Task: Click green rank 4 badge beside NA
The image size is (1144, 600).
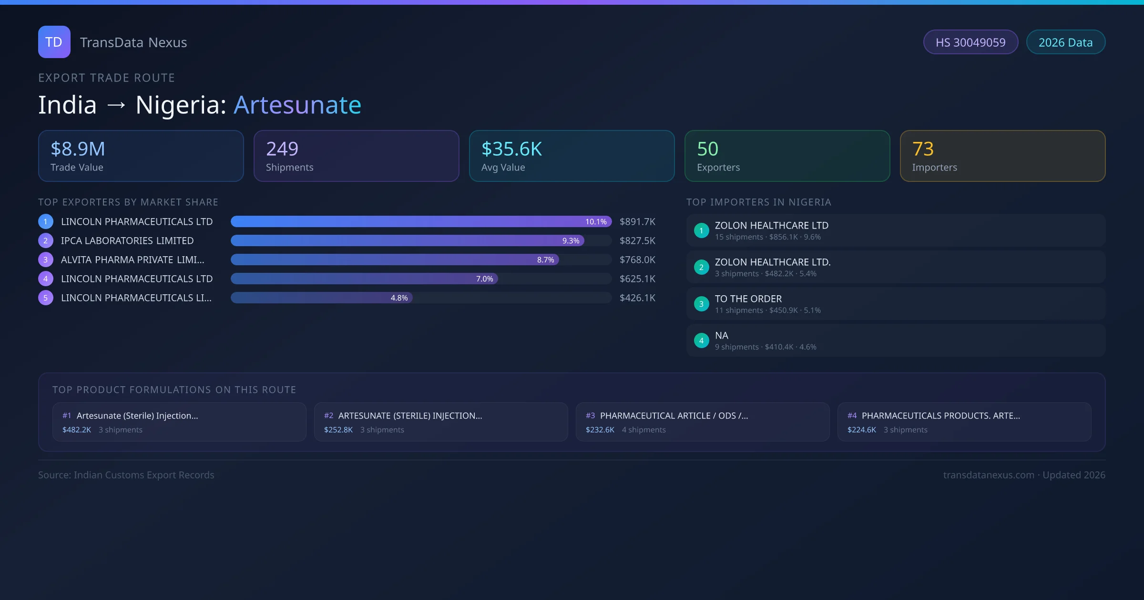Action: [701, 340]
